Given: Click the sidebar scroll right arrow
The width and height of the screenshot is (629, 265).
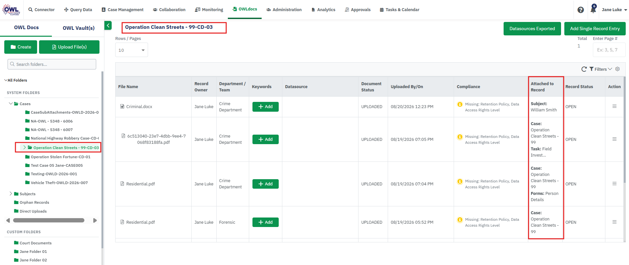Looking at the screenshot, I should (x=95, y=220).
